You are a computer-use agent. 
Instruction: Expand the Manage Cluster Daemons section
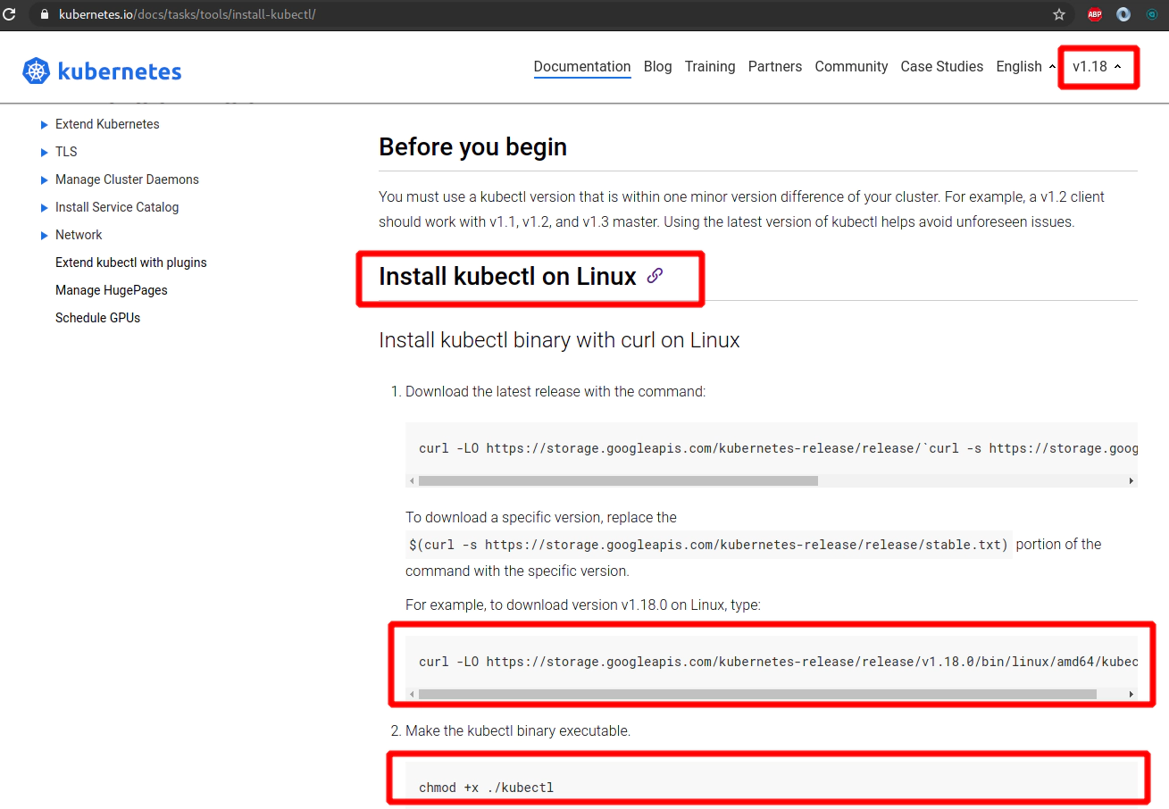pos(44,179)
